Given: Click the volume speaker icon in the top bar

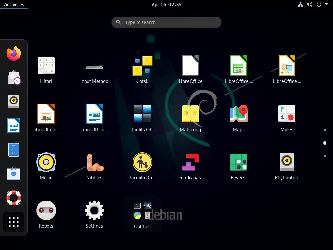Looking at the screenshot, I should pos(310,5).
